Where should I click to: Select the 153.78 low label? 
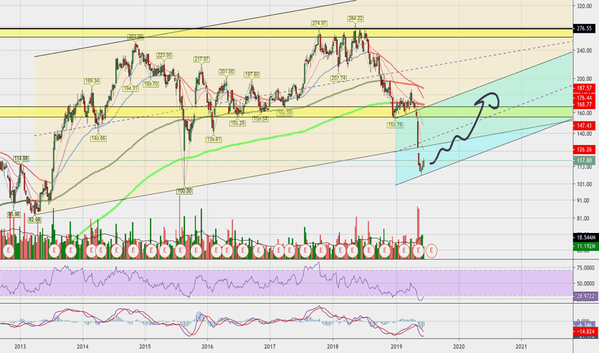(395, 125)
